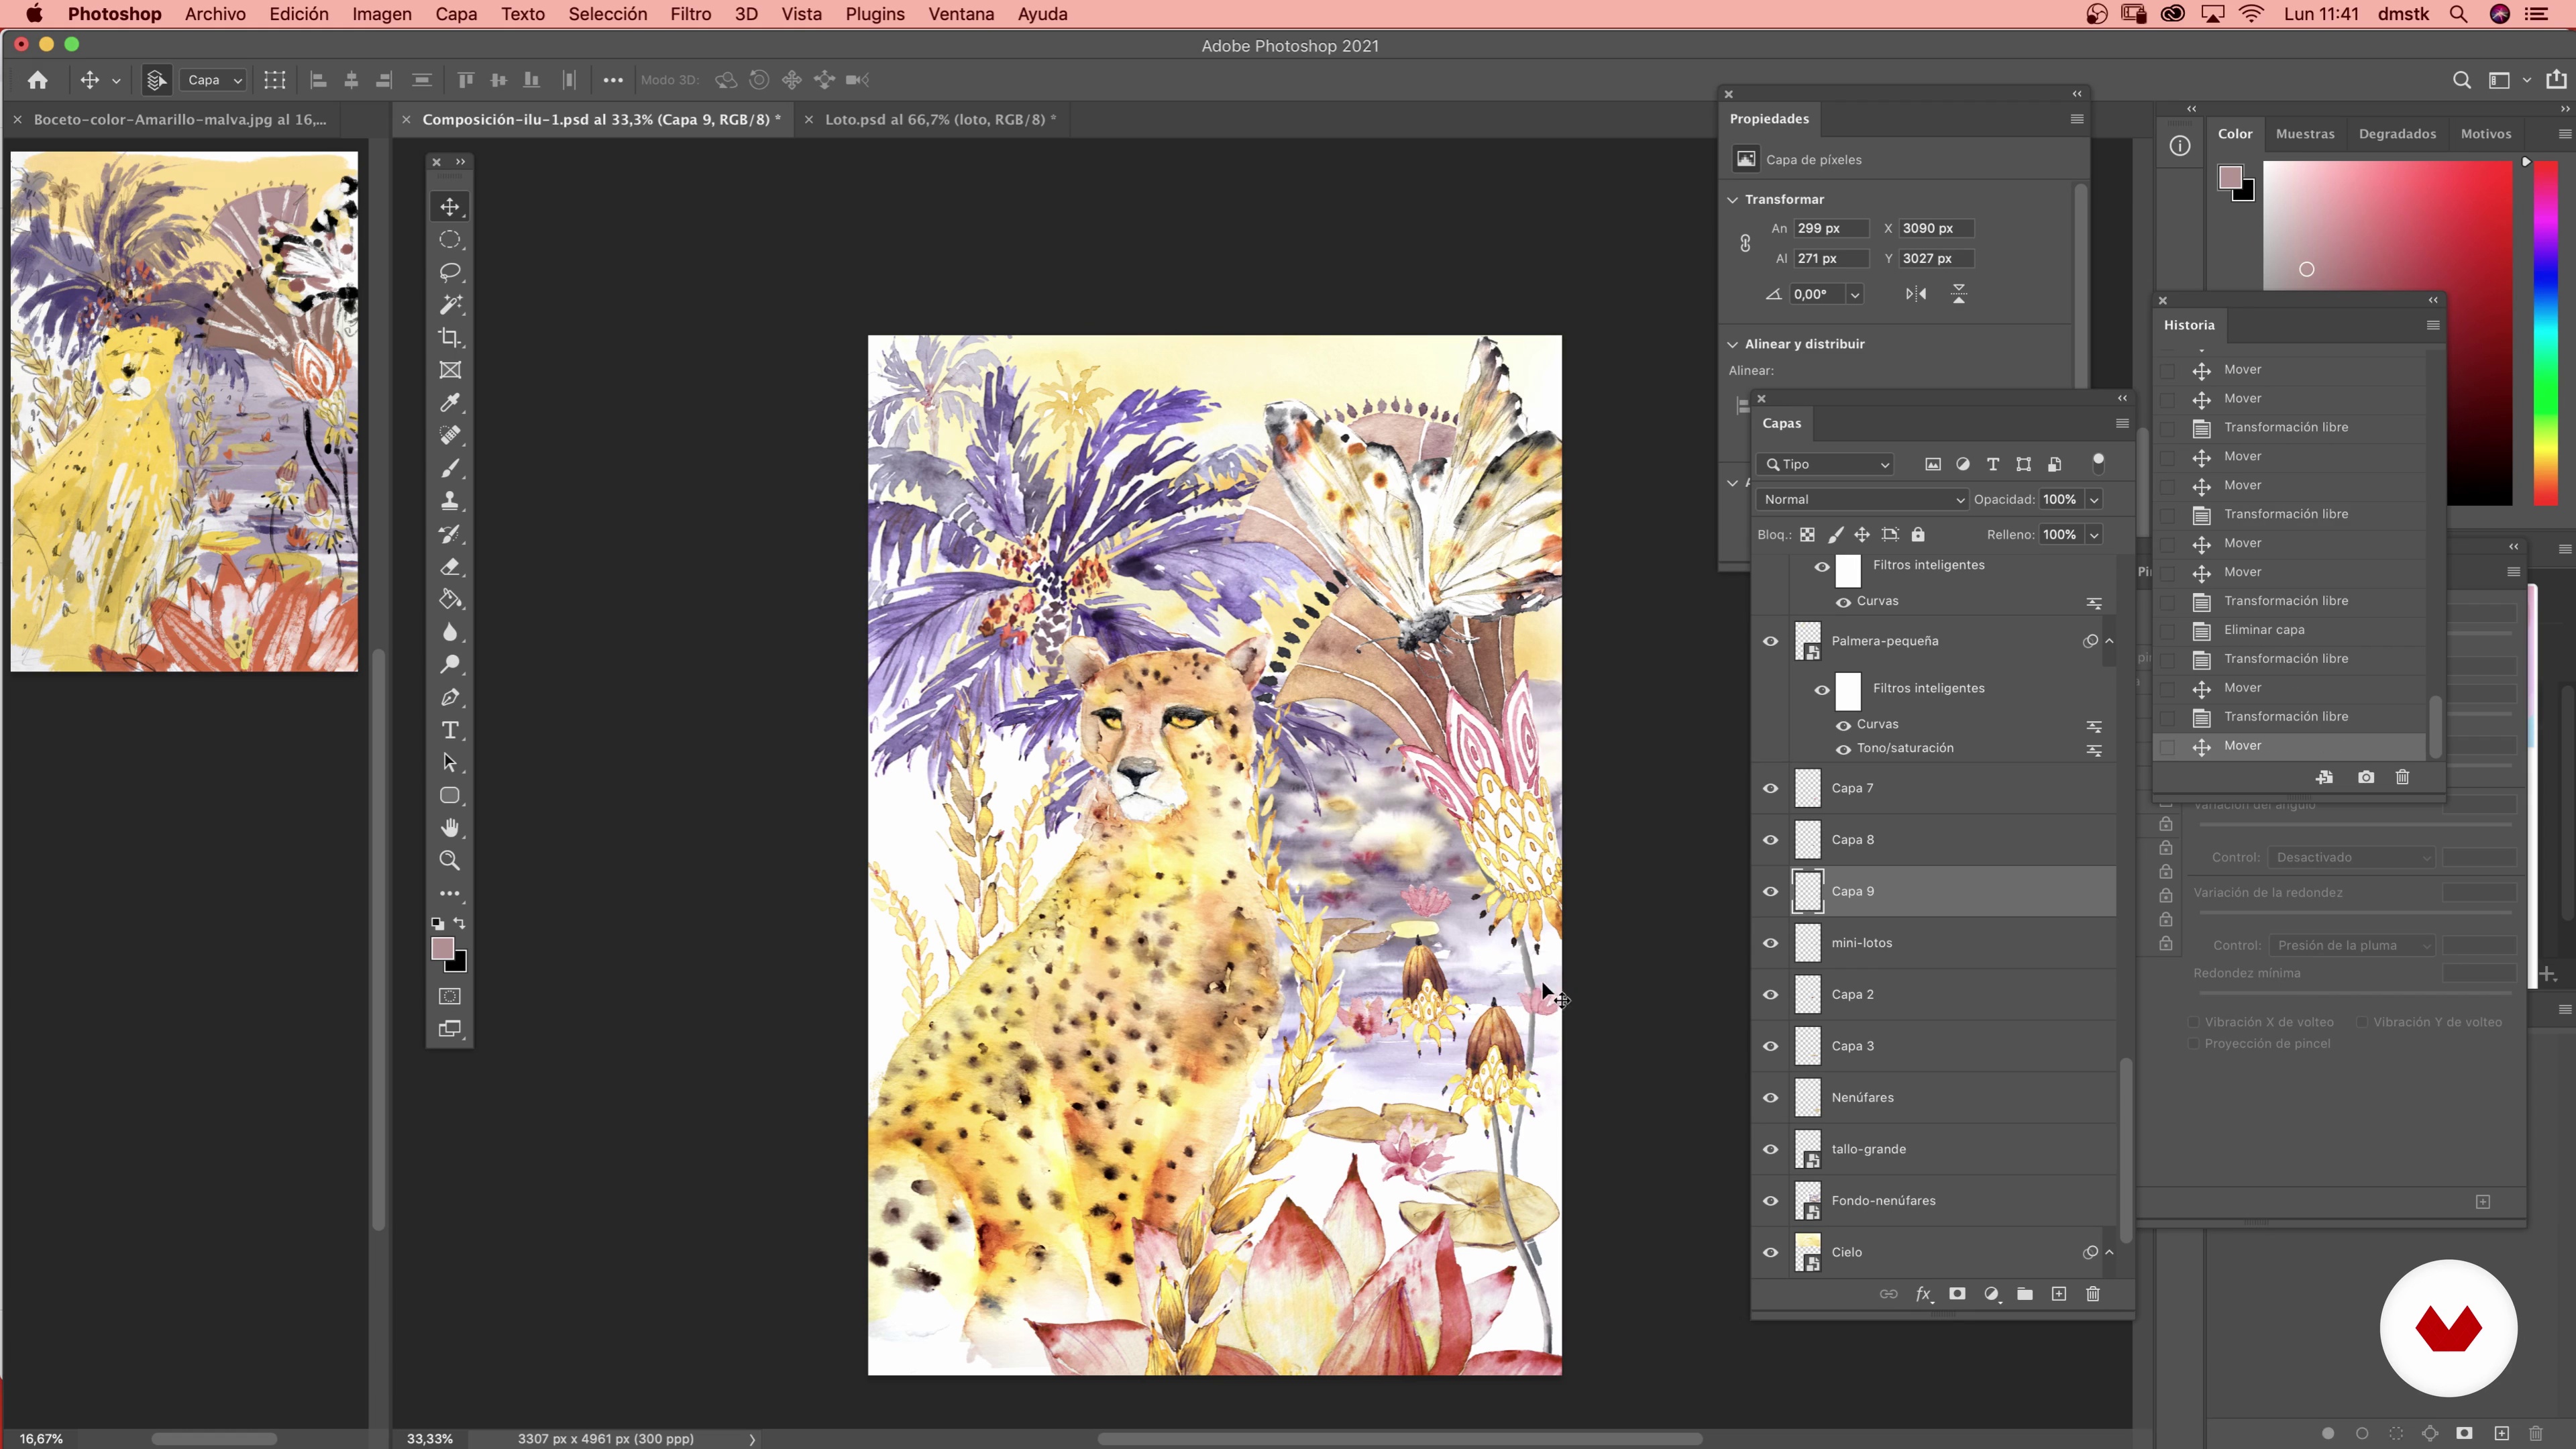The image size is (2576, 1449).
Task: Create new snapshot in Historia panel
Action: 2366,778
